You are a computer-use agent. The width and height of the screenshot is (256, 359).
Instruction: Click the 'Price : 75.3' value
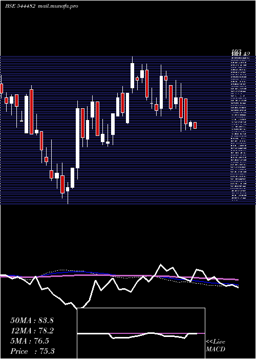(x=32, y=351)
